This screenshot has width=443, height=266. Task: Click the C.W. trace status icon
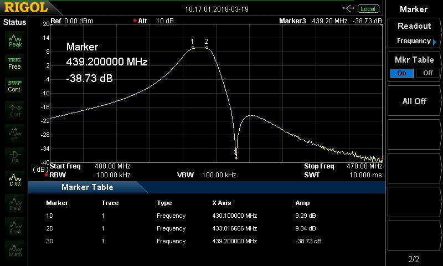(15, 180)
